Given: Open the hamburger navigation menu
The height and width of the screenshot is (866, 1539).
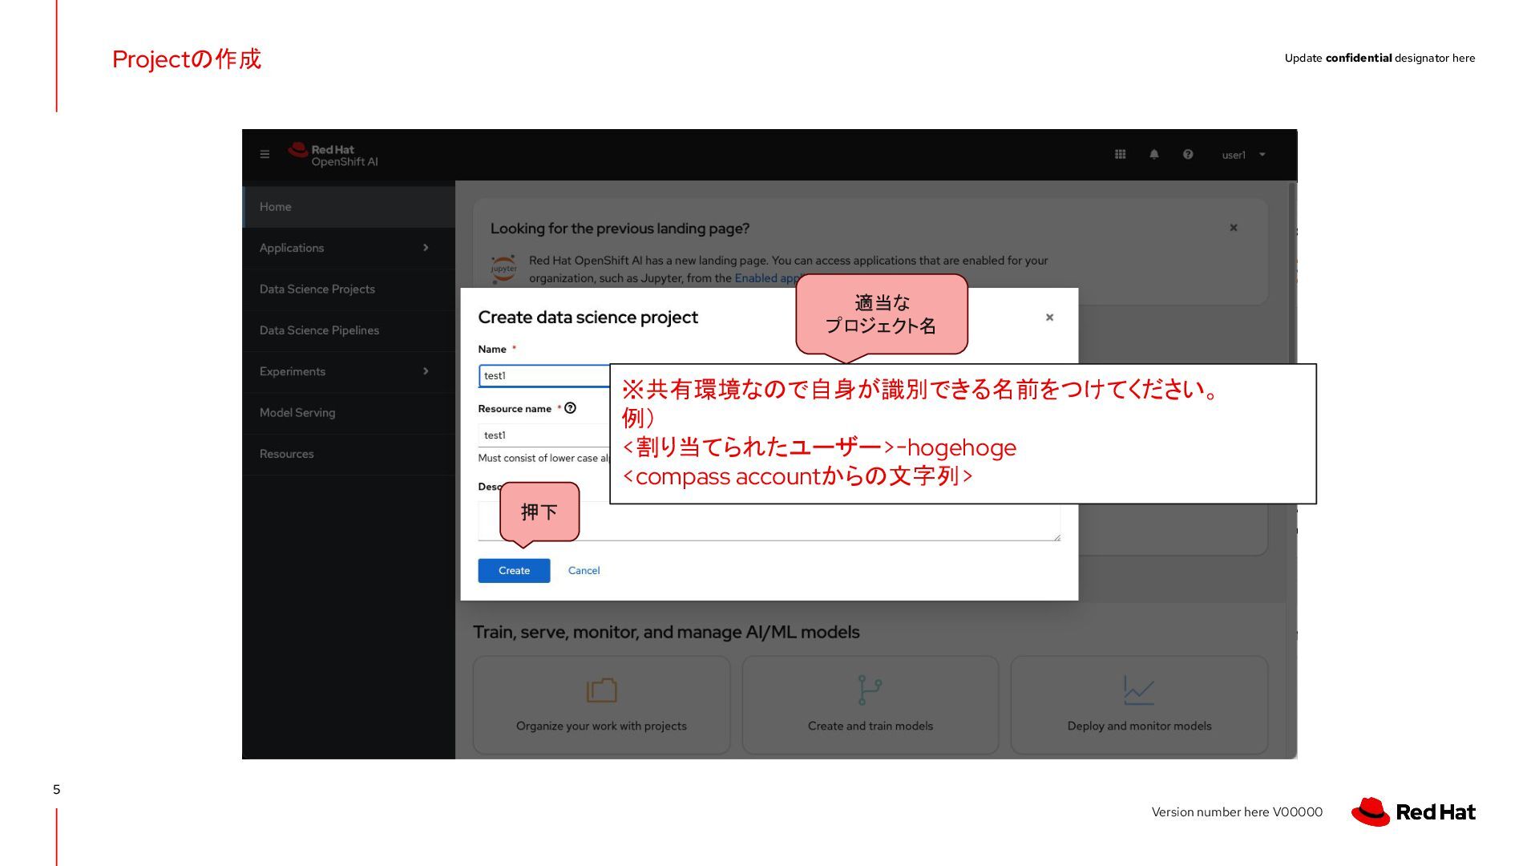Looking at the screenshot, I should coord(265,155).
